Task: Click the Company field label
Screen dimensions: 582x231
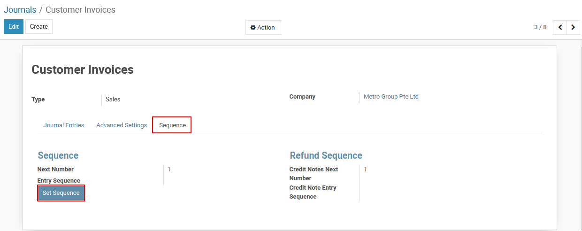Action: click(x=302, y=97)
